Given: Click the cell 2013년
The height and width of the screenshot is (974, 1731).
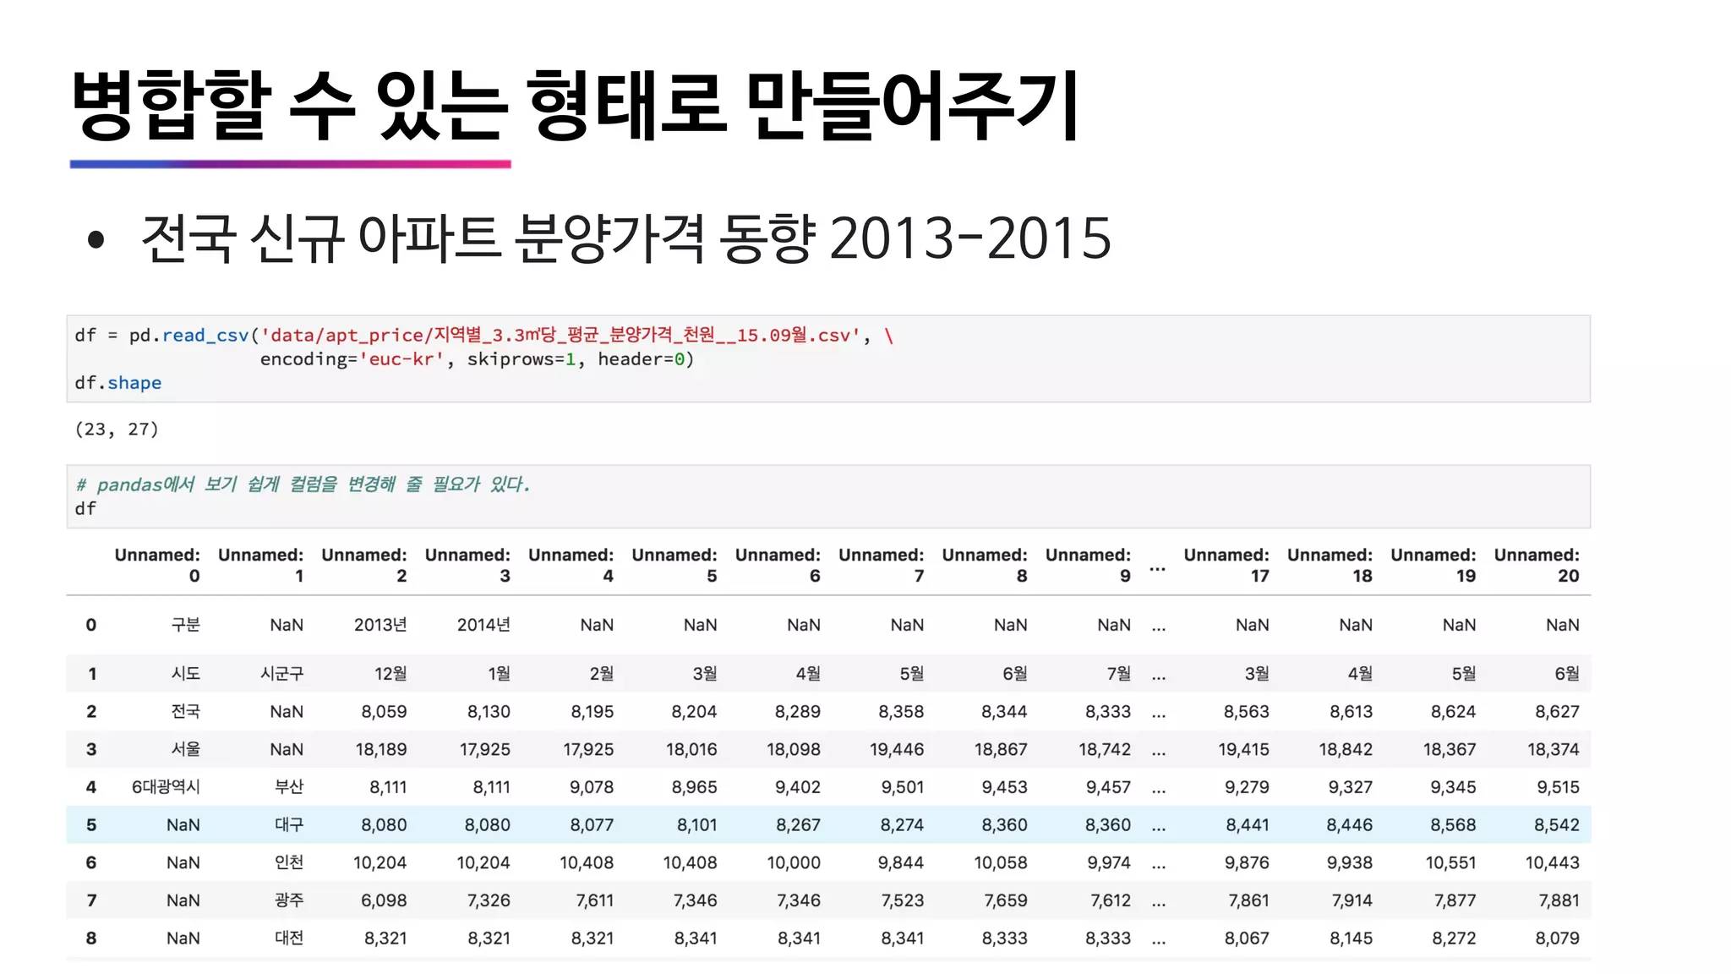Looking at the screenshot, I should pyautogui.click(x=380, y=625).
